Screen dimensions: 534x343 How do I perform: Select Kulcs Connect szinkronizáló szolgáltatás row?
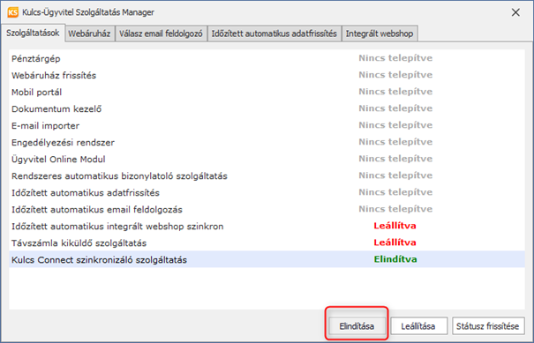pos(267,259)
